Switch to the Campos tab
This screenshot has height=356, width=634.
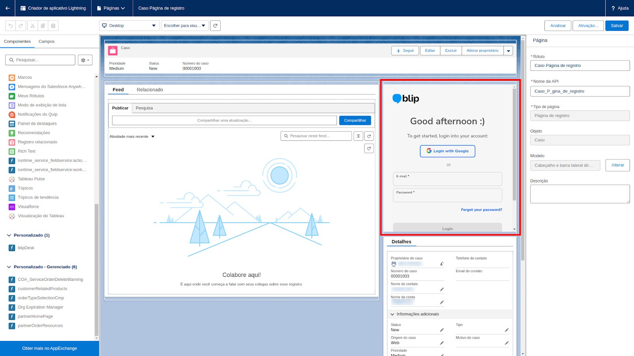click(x=46, y=42)
